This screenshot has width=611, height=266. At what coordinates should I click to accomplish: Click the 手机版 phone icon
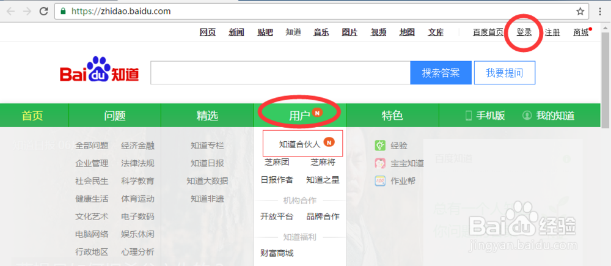point(469,116)
